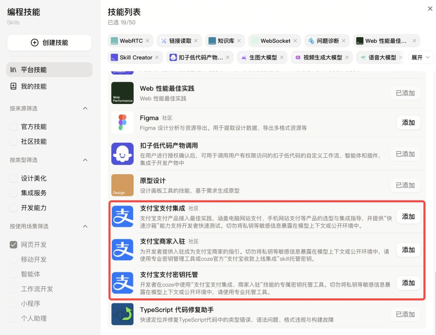Check the 小程序 scenario filter
The height and width of the screenshot is (335, 436).
[x=13, y=304]
